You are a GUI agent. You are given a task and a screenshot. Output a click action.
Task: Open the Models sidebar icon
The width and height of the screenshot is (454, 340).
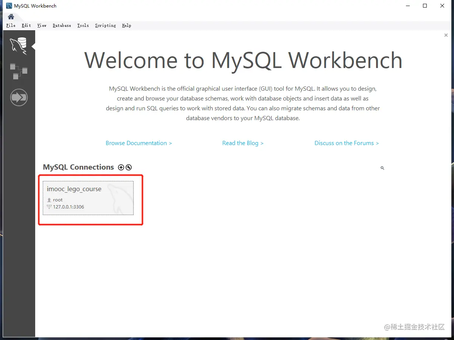[x=19, y=71]
